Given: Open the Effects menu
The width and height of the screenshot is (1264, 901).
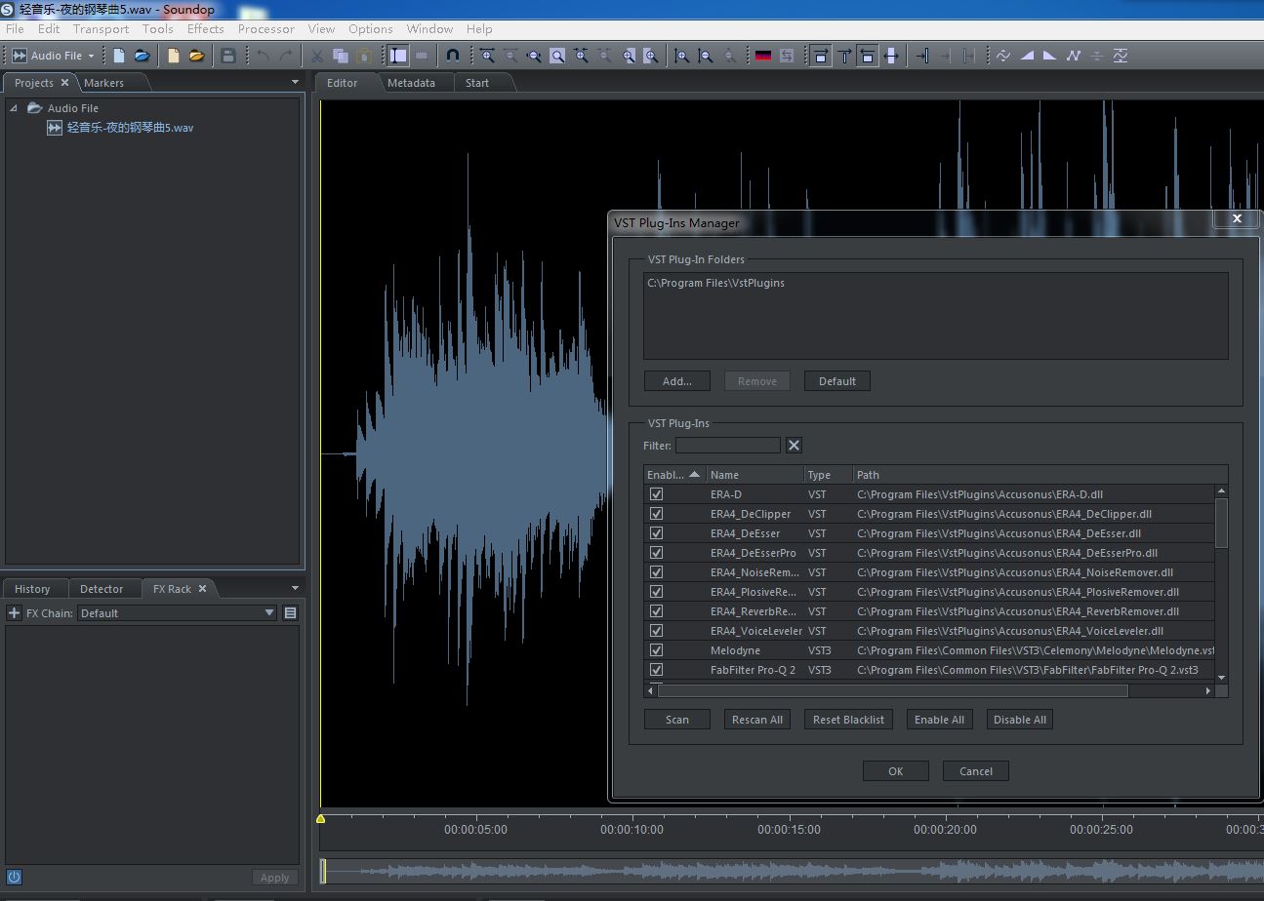Looking at the screenshot, I should click(205, 29).
